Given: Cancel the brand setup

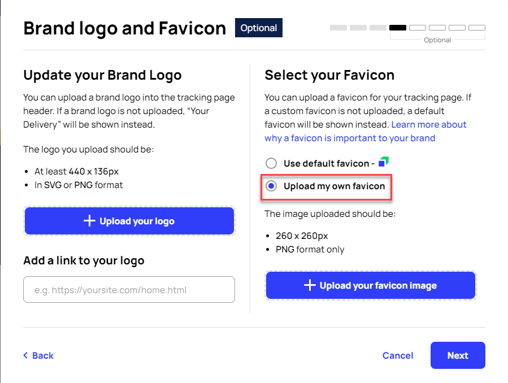Looking at the screenshot, I should pyautogui.click(x=398, y=355).
